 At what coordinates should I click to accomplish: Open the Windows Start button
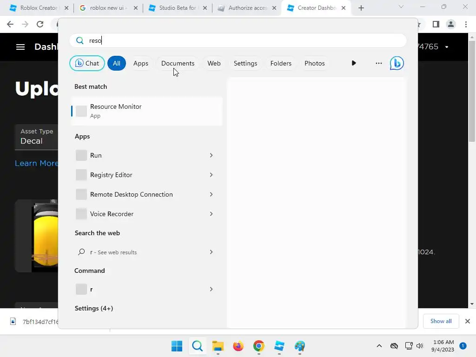click(177, 346)
